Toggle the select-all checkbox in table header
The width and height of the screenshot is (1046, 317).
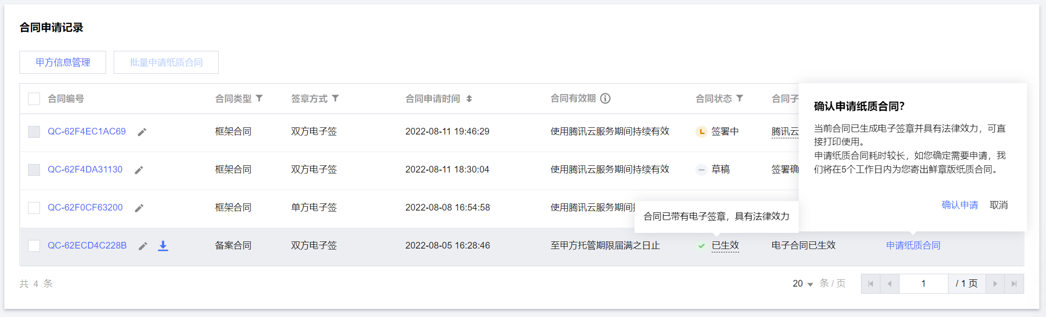34,99
